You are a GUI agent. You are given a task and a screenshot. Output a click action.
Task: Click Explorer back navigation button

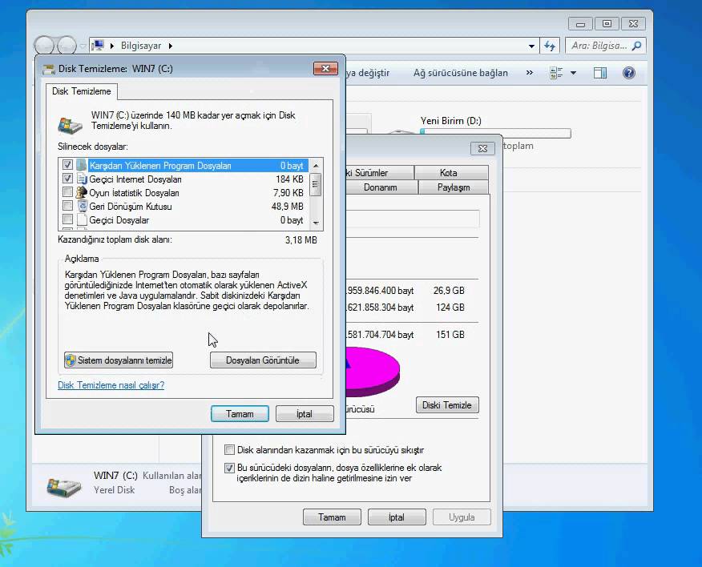tap(45, 45)
